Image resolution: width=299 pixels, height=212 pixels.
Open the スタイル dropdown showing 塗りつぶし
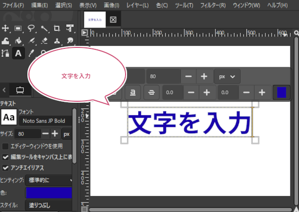[49, 206]
